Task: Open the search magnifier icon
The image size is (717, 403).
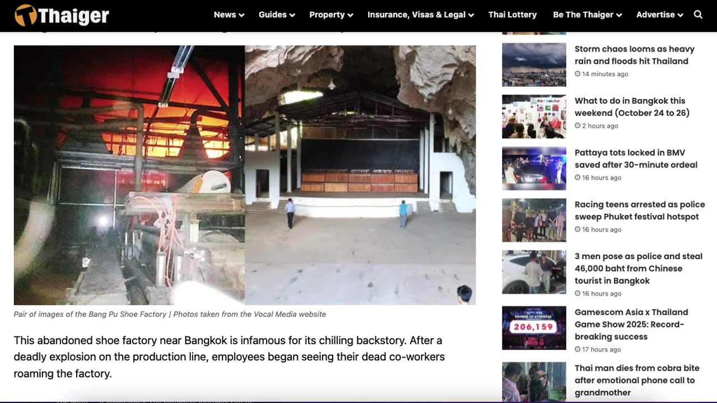Action: pyautogui.click(x=698, y=15)
